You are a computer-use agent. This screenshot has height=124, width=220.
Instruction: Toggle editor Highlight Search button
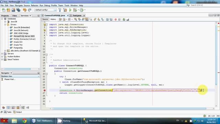pos(87,19)
